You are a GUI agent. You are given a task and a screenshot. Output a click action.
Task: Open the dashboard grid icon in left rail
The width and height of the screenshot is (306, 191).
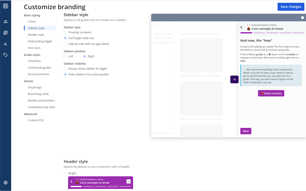[5, 6]
